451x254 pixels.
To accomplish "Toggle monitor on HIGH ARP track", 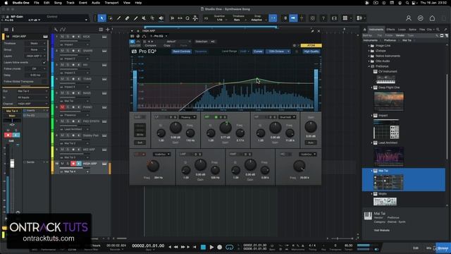I will (78, 164).
